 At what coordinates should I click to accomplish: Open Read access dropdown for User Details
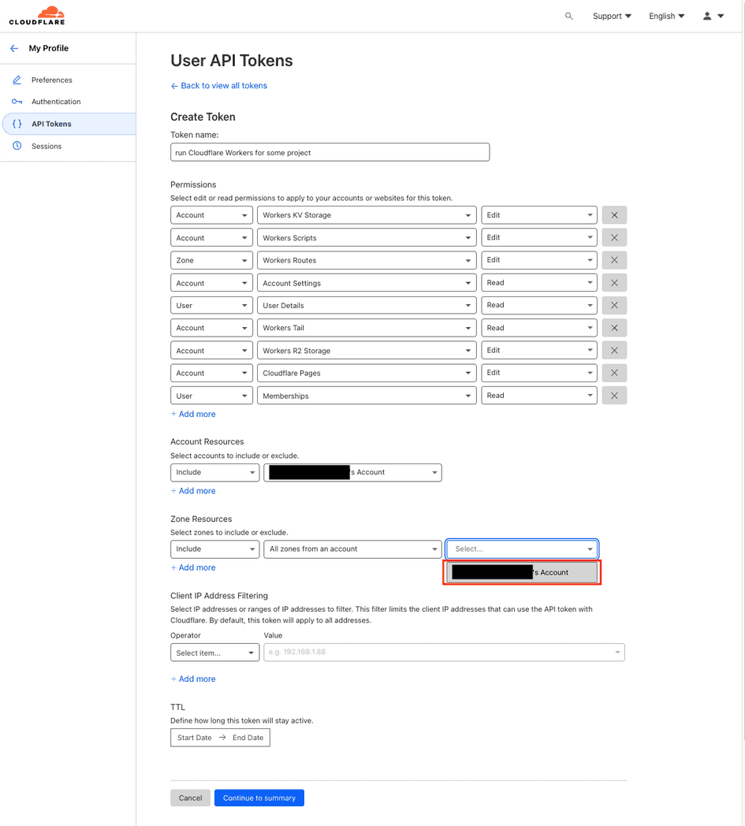[539, 305]
